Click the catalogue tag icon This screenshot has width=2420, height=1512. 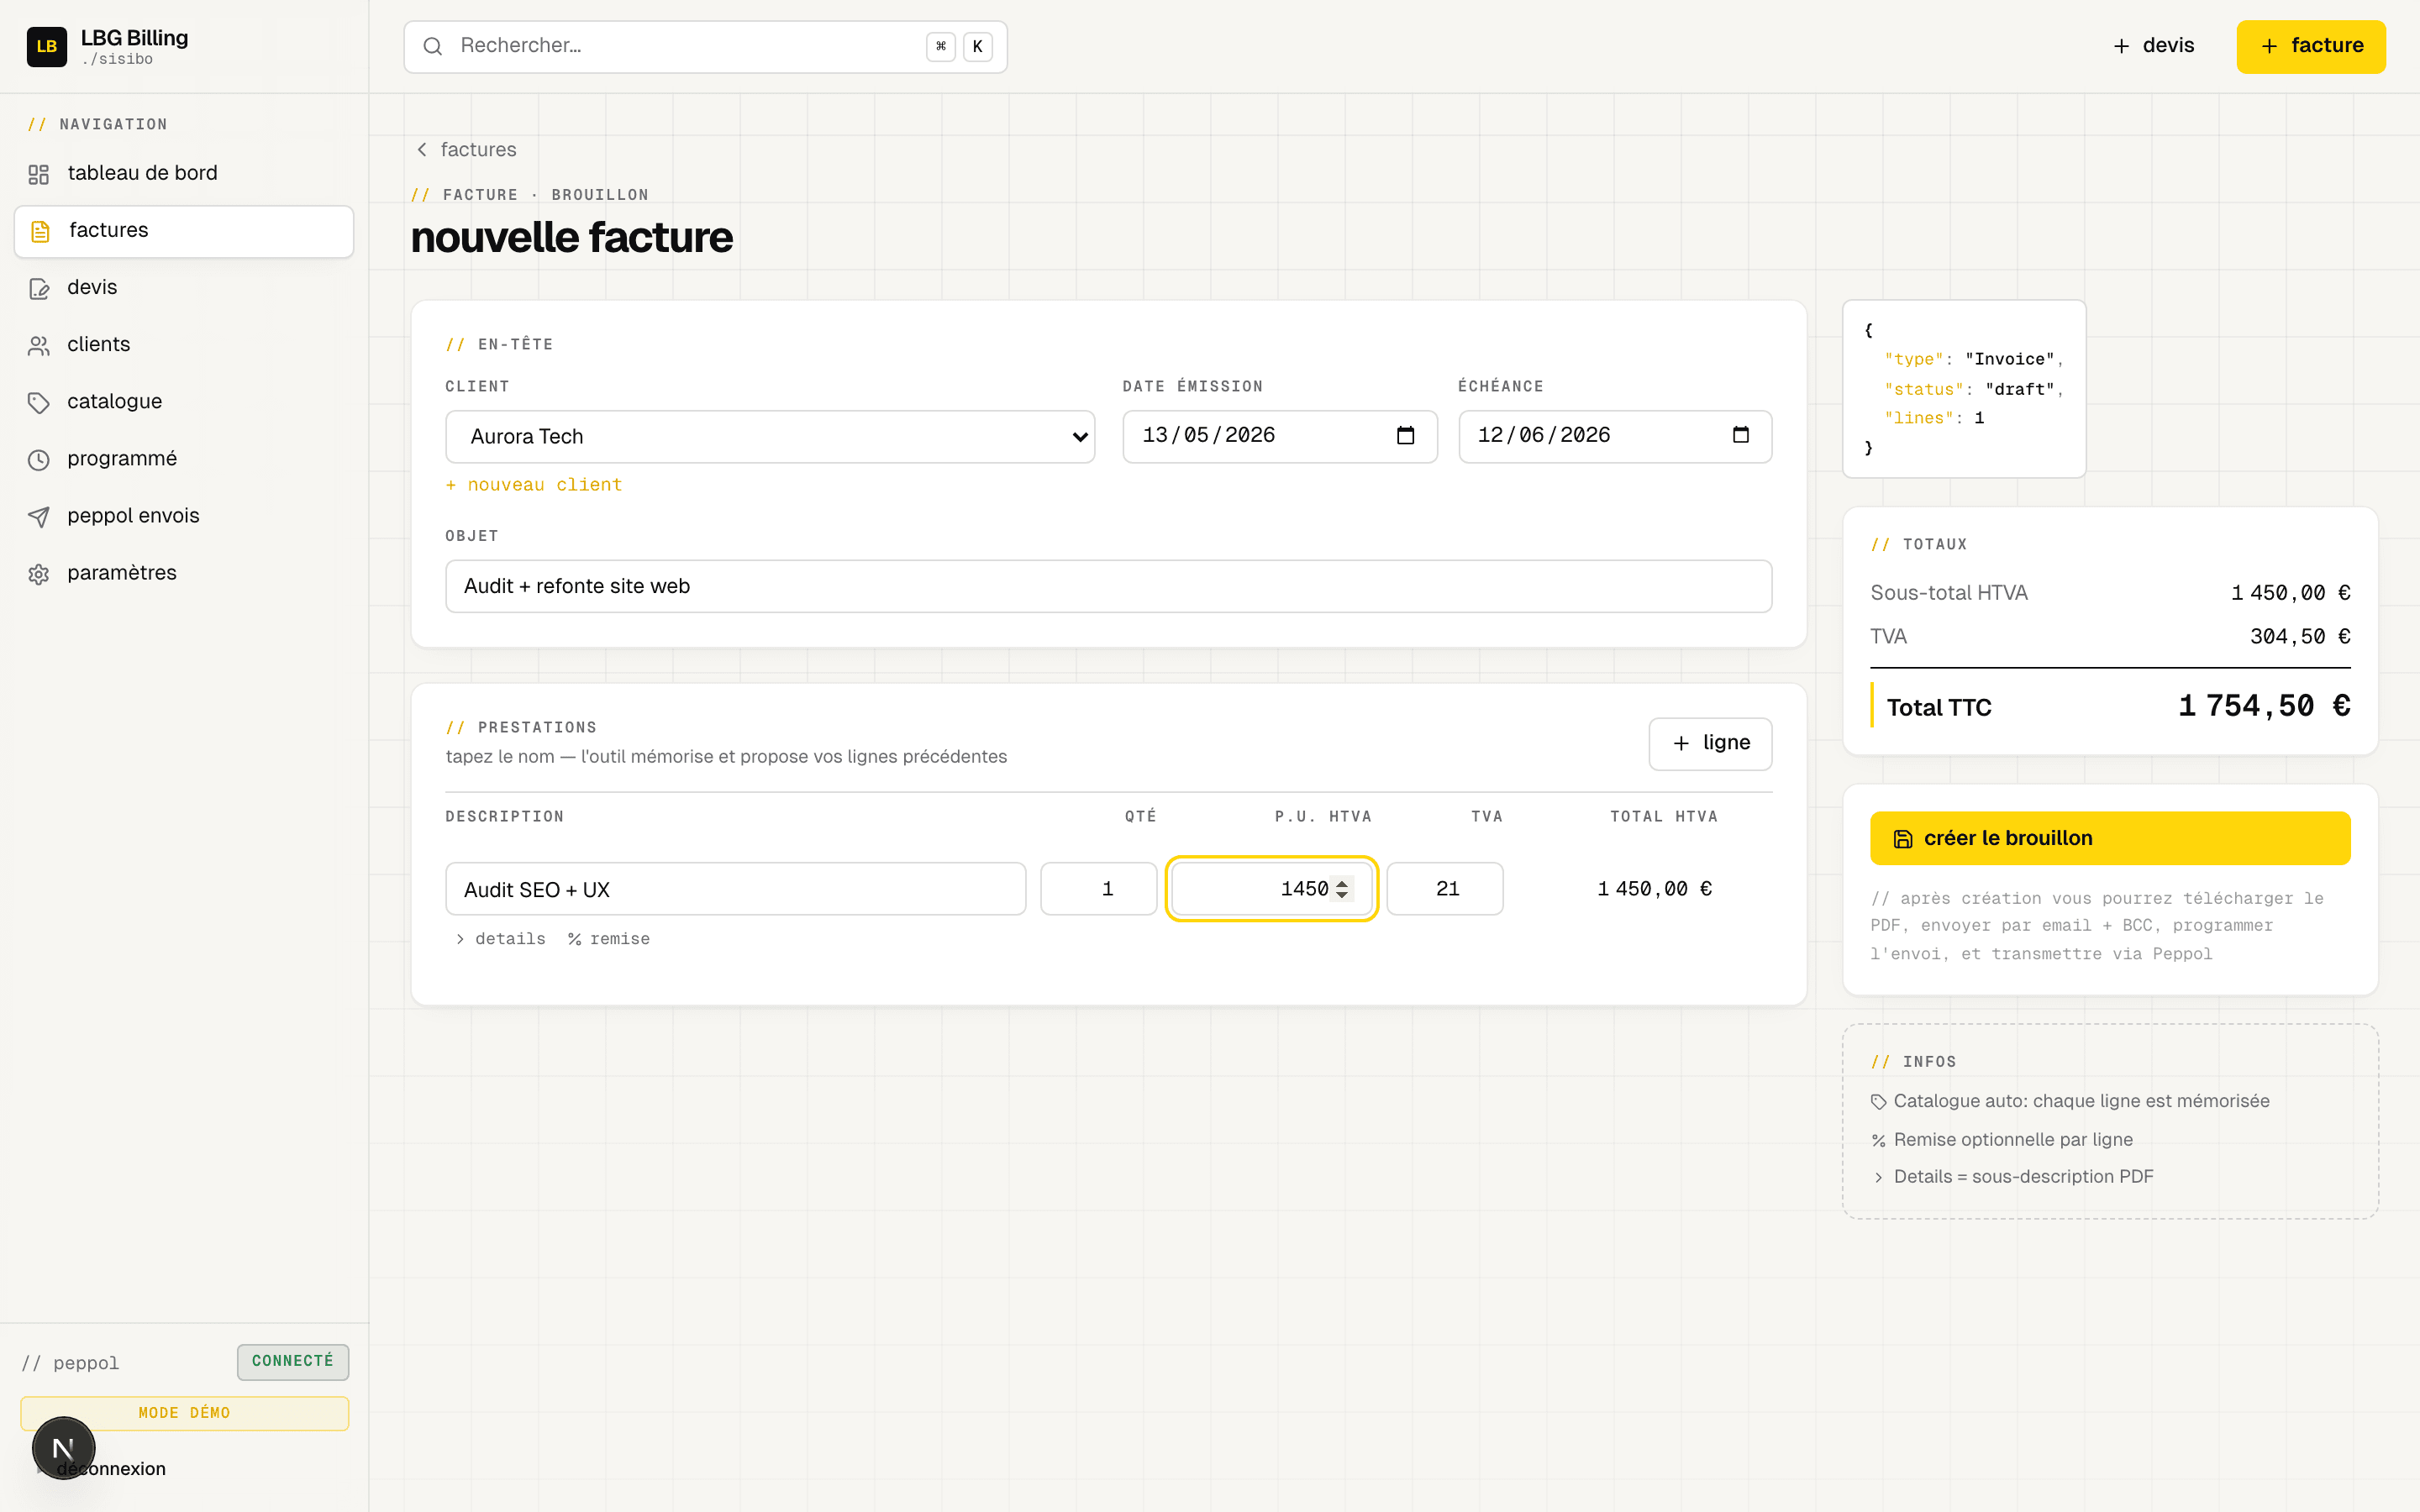coord(38,403)
